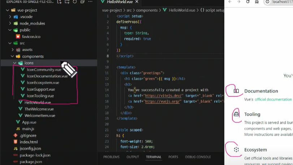The image size is (293, 165).
Task: Click the New File icon in Explorer header
Action: pyautogui.click(x=59, y=2)
